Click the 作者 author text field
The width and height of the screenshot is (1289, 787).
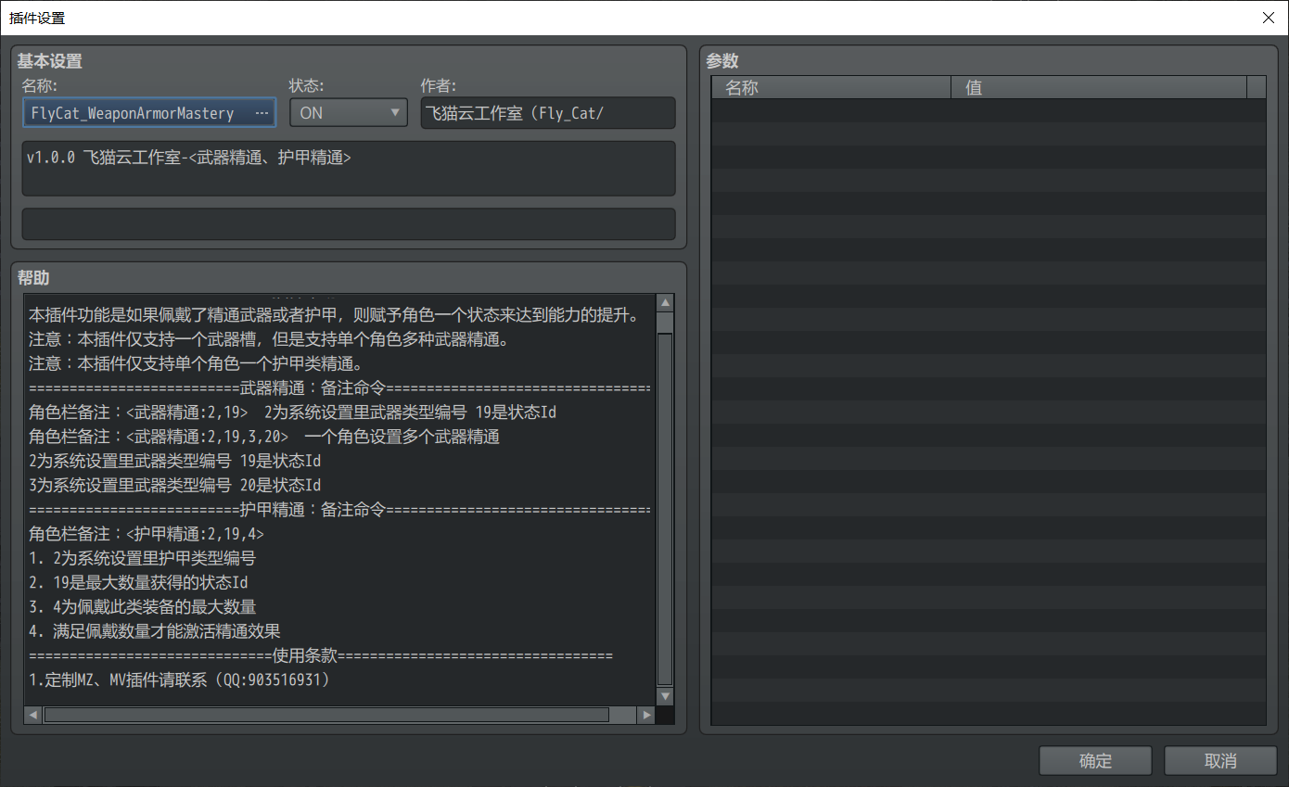point(548,113)
